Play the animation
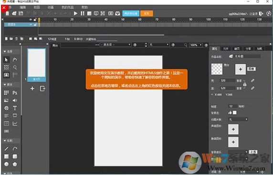The width and height of the screenshot is (273, 175). pyautogui.click(x=75, y=13)
